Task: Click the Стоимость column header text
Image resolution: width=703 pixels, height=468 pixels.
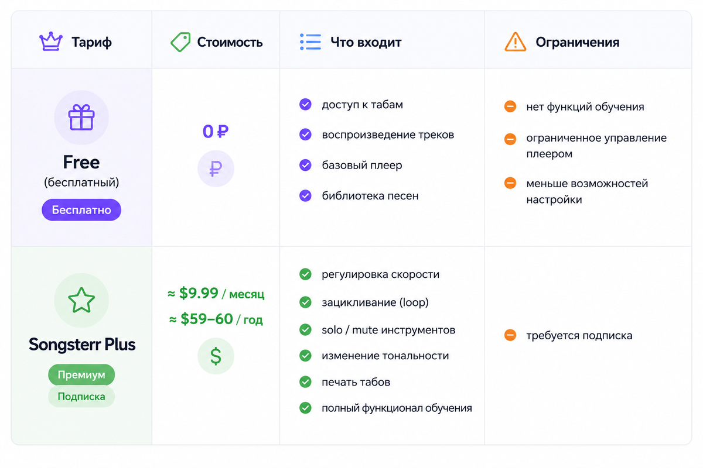Action: click(x=230, y=42)
